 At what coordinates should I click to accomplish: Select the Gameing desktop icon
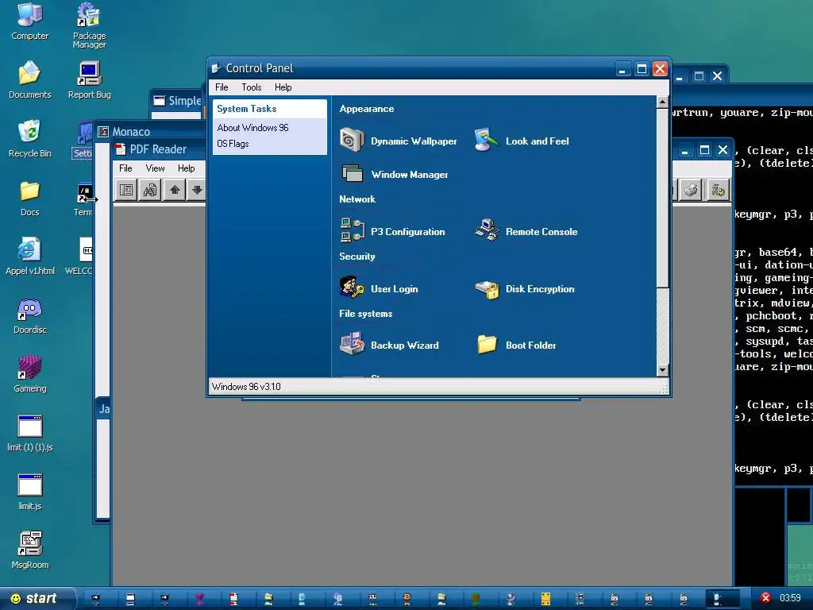[x=29, y=375]
